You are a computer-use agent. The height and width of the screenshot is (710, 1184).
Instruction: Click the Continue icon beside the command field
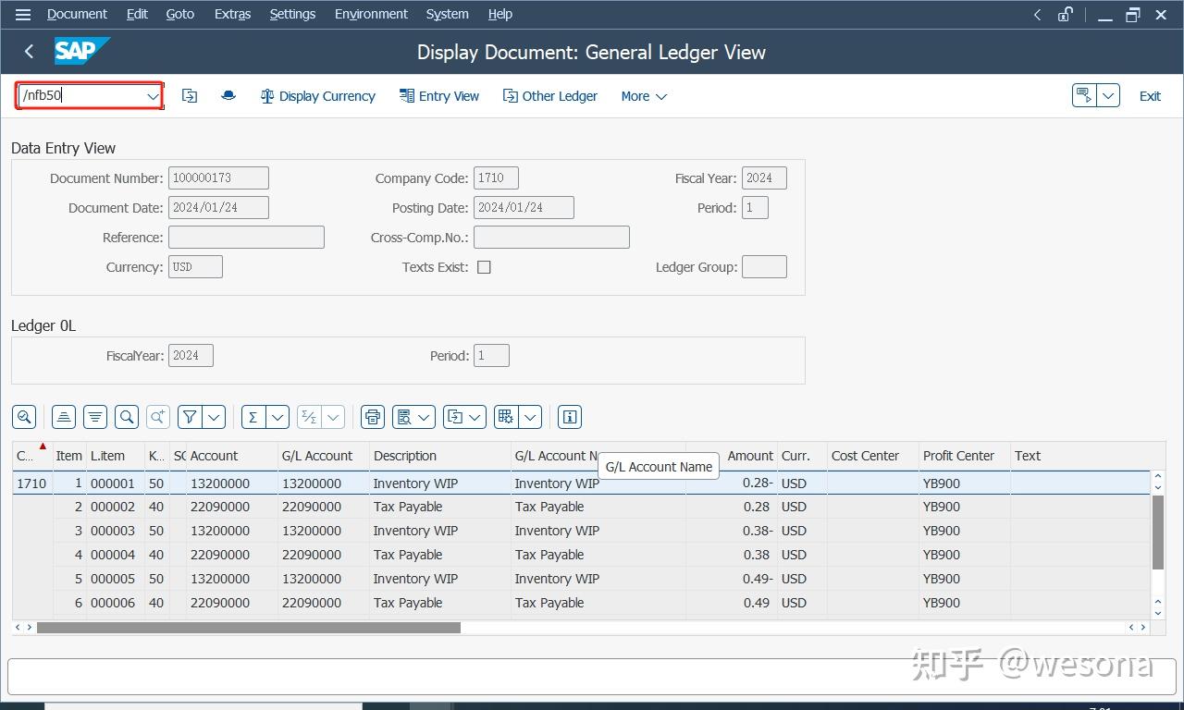(x=189, y=95)
